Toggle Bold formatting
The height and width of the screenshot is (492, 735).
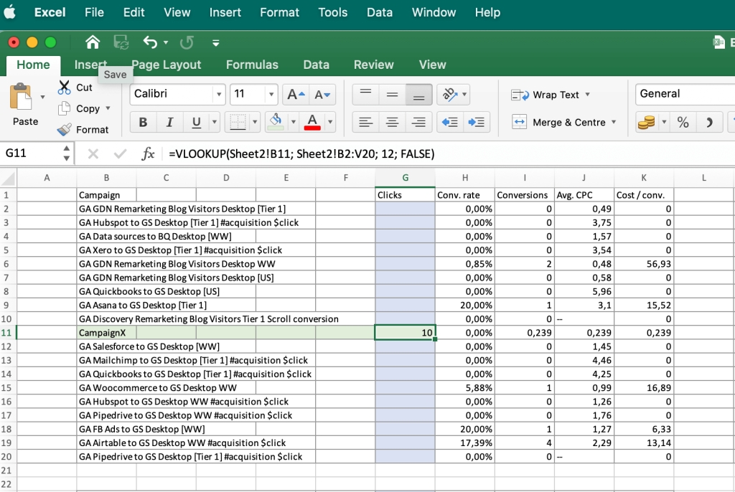pyautogui.click(x=144, y=123)
